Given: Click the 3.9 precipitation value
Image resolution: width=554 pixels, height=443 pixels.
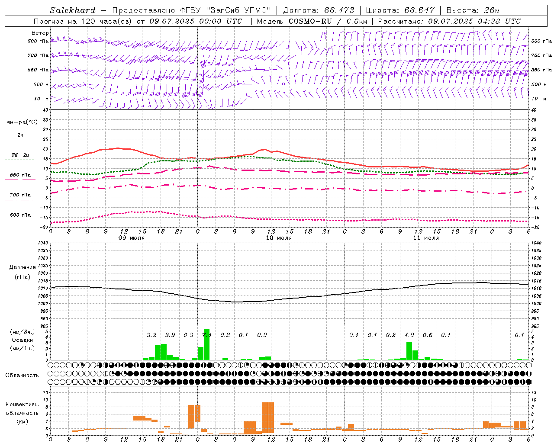Looking at the screenshot, I should [x=170, y=335].
